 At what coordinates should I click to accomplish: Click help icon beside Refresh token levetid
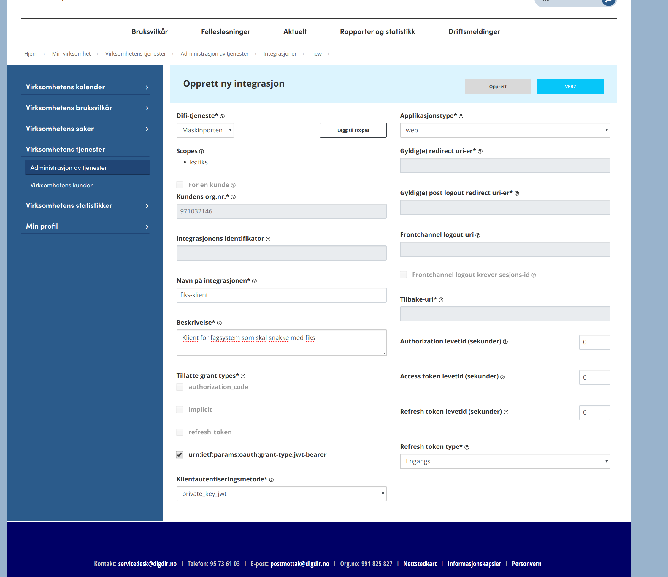click(506, 412)
